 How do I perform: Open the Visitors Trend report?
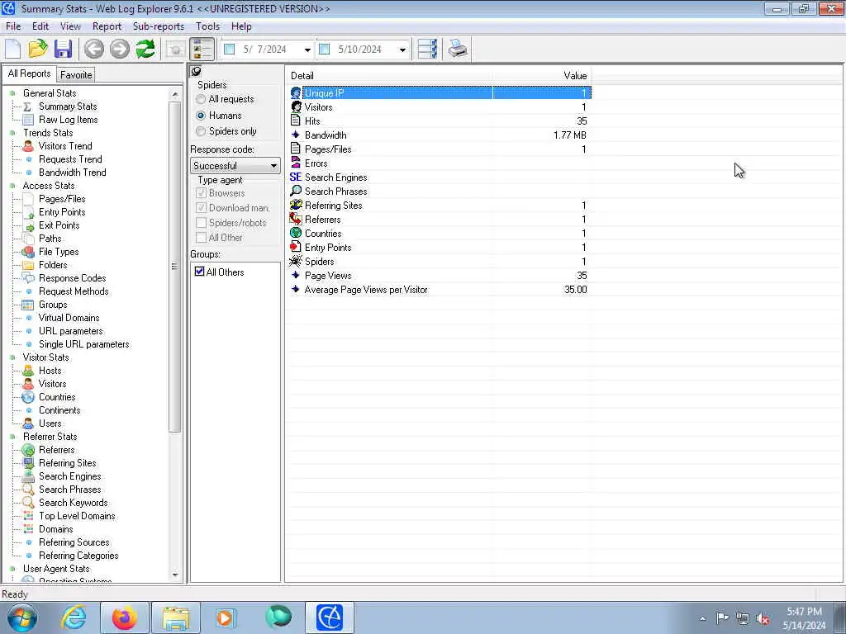(x=65, y=146)
